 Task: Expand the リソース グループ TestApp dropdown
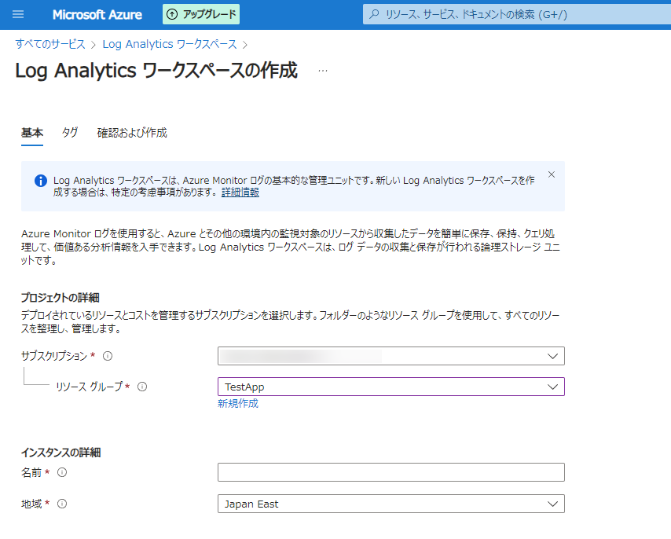click(391, 387)
